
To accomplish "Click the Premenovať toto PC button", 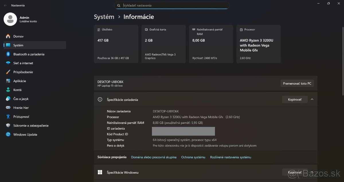I will [297, 83].
